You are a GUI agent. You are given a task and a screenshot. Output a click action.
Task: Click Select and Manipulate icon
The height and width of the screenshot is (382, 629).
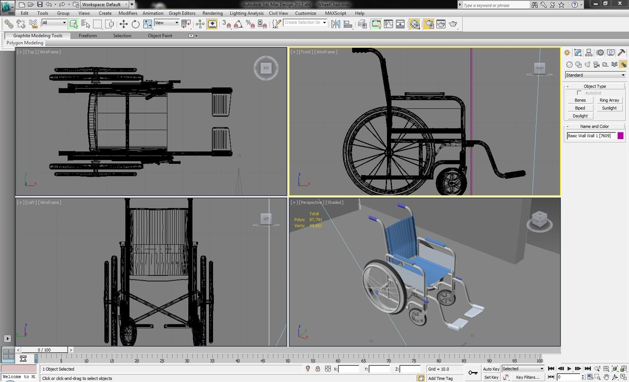point(200,24)
